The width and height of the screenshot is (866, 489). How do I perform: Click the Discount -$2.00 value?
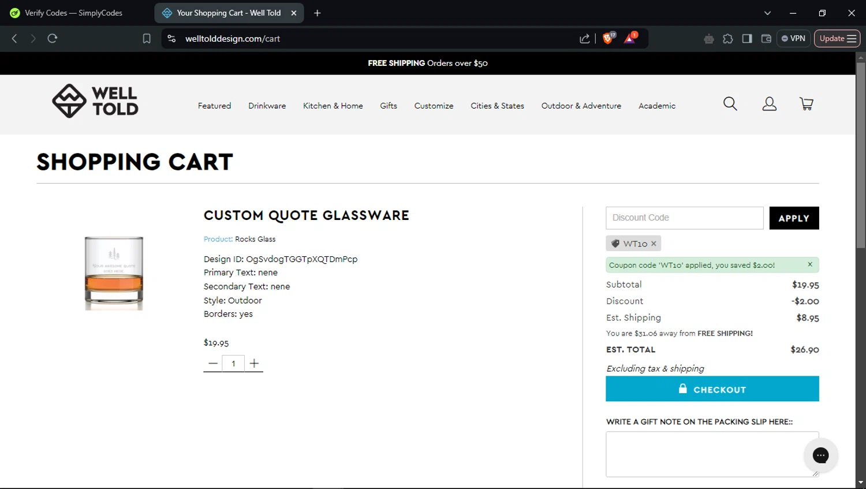tap(805, 301)
